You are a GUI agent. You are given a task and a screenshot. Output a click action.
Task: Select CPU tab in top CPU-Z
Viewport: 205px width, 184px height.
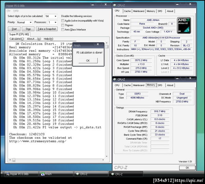pos(117,11)
